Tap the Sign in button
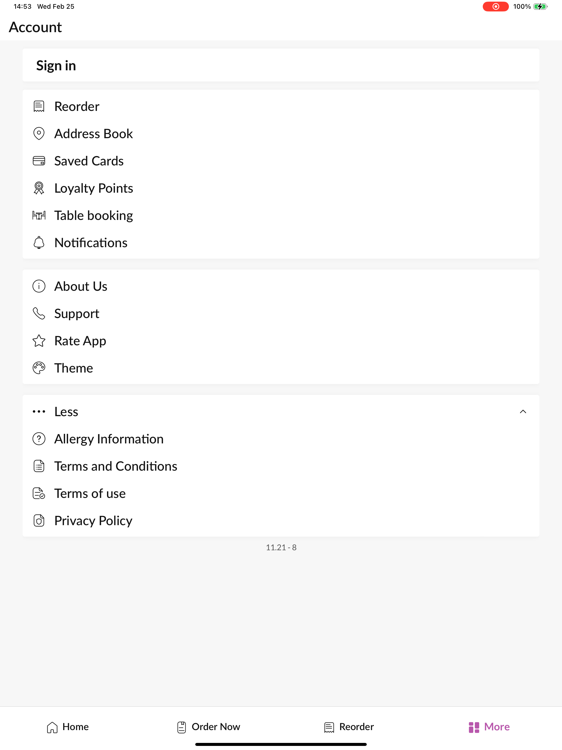Viewport: 562px width, 750px height. point(281,65)
